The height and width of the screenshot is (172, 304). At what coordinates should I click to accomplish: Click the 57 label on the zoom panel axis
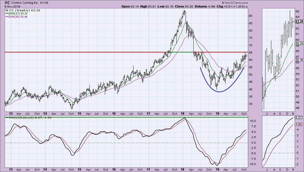click(297, 57)
